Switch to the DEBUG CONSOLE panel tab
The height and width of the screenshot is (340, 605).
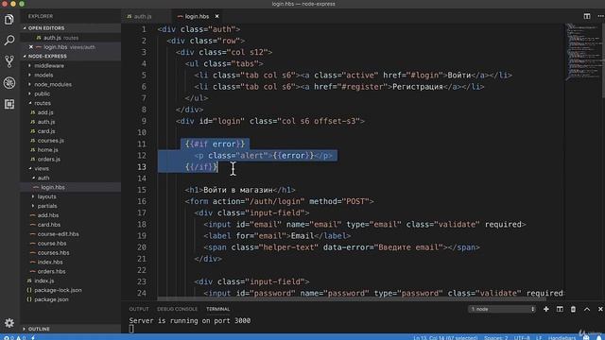(x=177, y=309)
